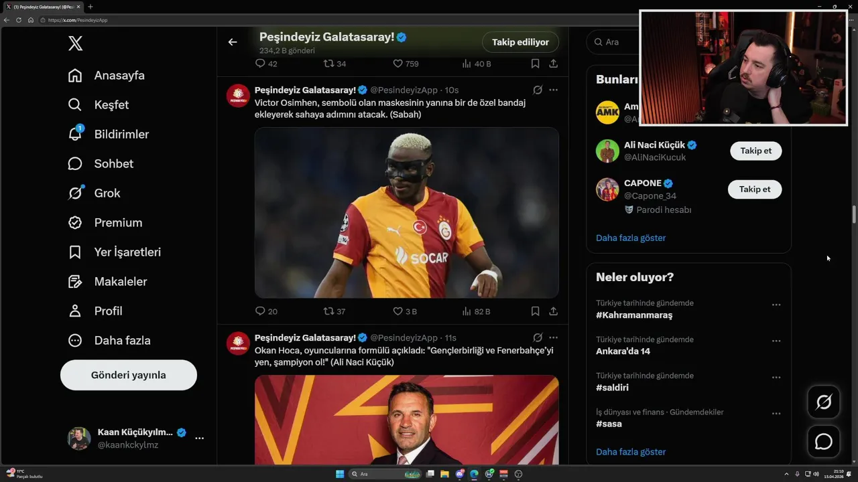
Task: Click the Grok icon on the Okan Hoca post
Action: pos(538,337)
